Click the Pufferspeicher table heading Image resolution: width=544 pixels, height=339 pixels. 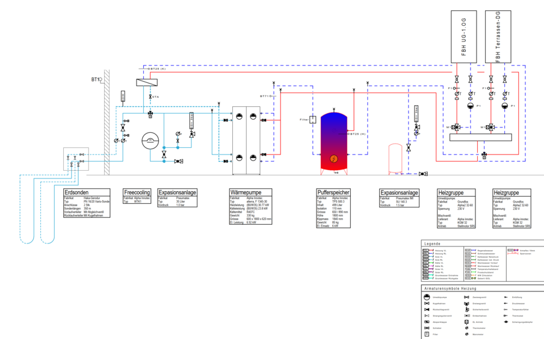tap(333, 192)
